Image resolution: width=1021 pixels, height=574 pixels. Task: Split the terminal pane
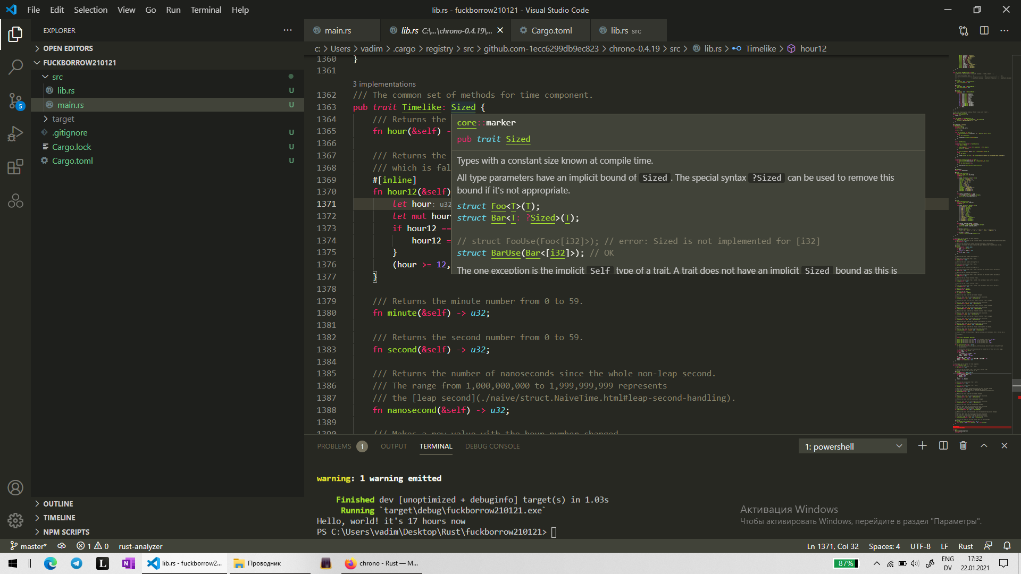click(943, 446)
